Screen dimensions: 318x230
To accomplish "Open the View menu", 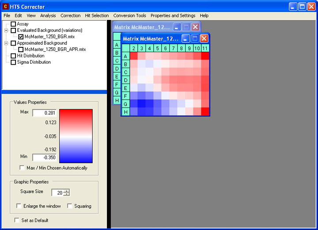I will 31,15.
